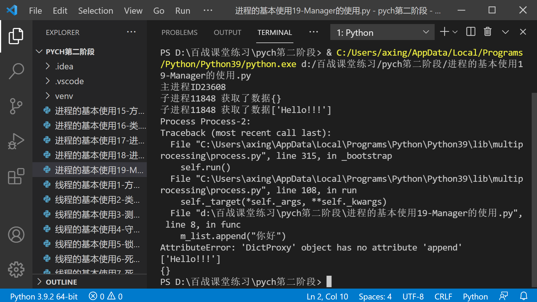This screenshot has width=537, height=302.
Task: Select the TERMINAL tab
Action: [x=275, y=32]
